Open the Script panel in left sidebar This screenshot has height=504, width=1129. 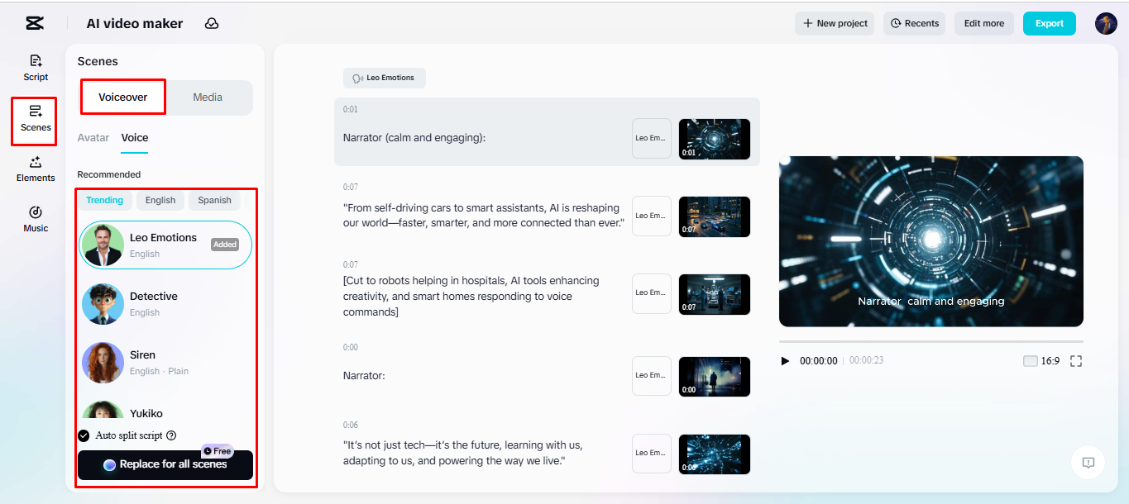35,68
